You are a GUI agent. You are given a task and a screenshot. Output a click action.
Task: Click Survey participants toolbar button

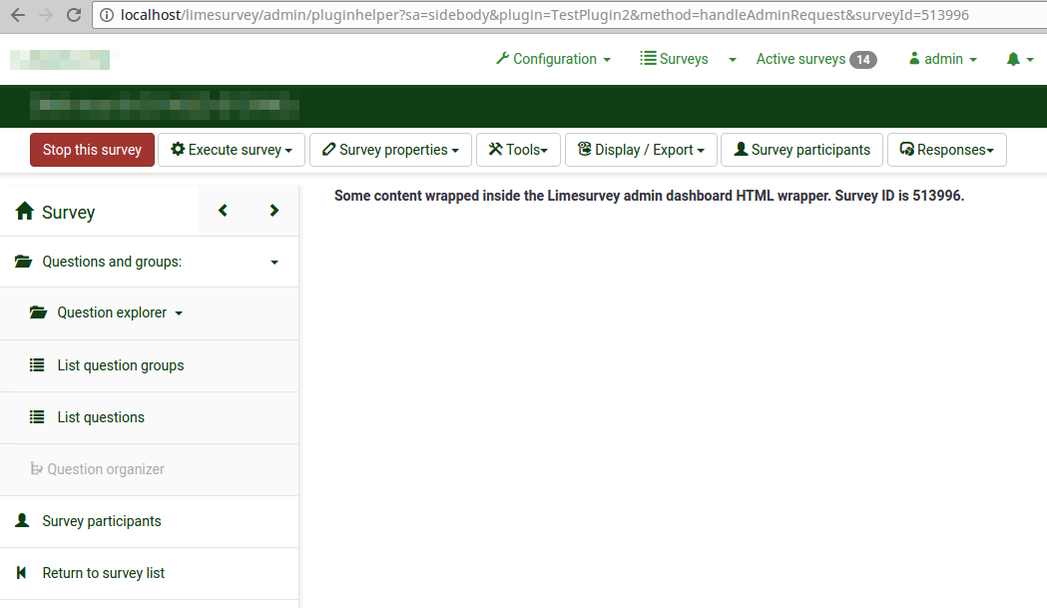click(x=801, y=150)
